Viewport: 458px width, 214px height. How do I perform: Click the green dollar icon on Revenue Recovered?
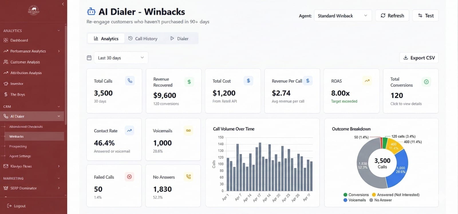pyautogui.click(x=189, y=82)
